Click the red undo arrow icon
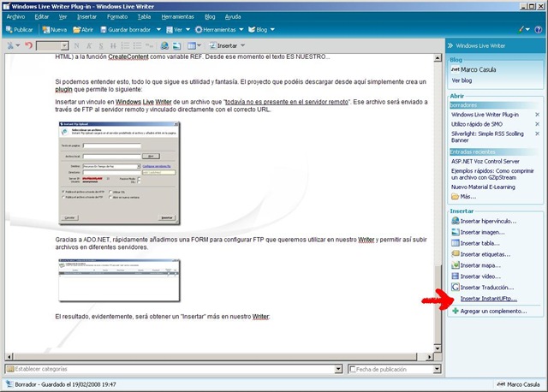The image size is (548, 392). coord(28,45)
